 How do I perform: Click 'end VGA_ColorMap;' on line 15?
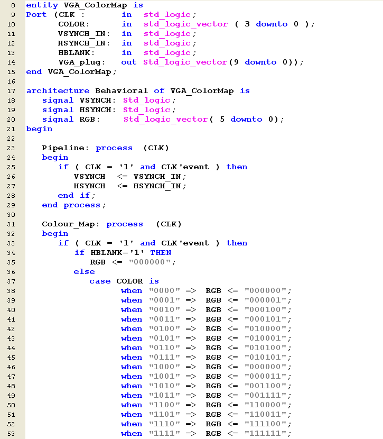point(71,72)
